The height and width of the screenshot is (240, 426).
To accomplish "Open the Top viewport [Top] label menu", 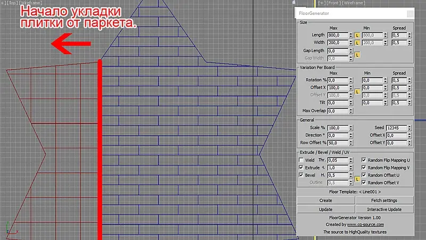I will click(12, 3).
